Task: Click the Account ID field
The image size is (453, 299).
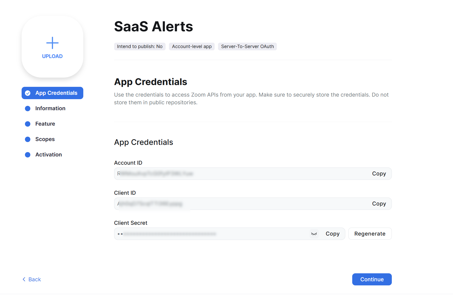Action: coord(253,174)
